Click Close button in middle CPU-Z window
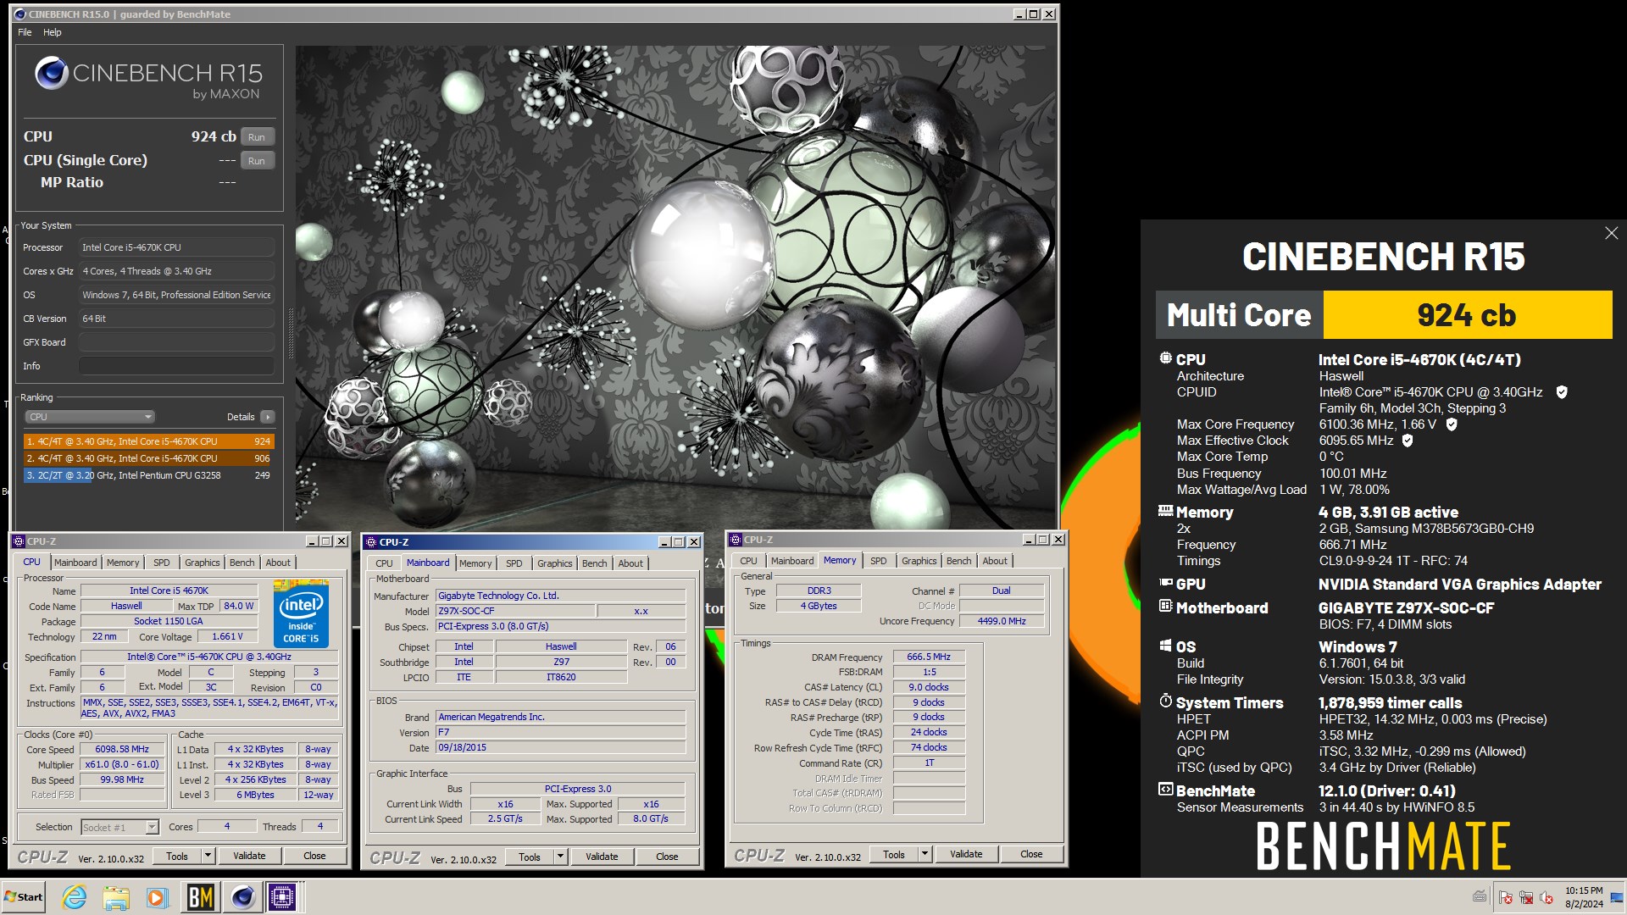 (x=667, y=857)
